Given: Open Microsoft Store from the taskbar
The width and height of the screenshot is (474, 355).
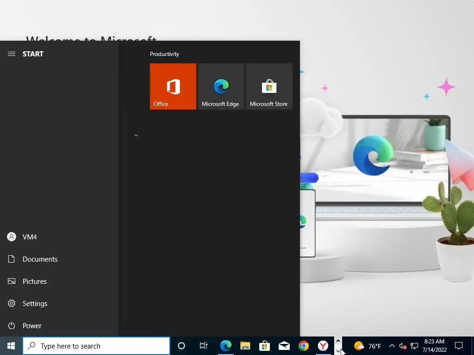Looking at the screenshot, I should coord(264,346).
